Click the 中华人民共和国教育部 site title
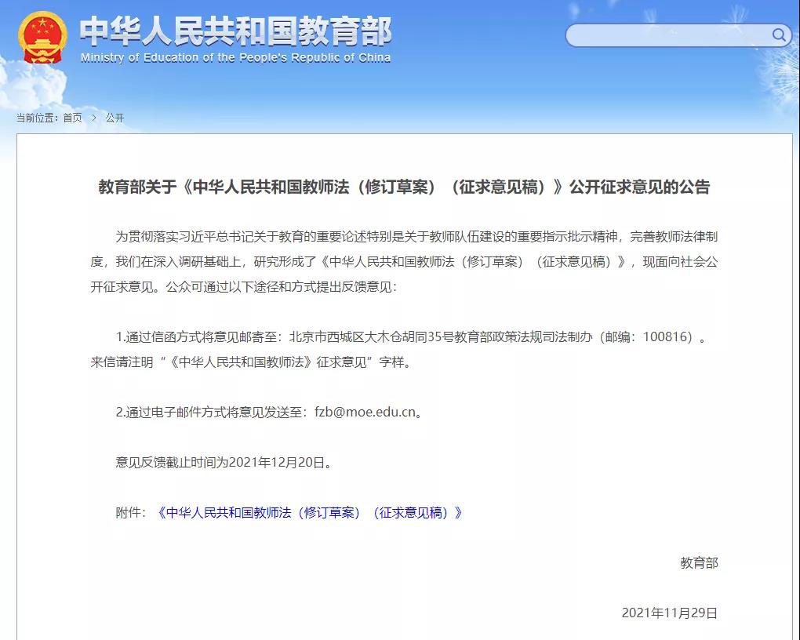The height and width of the screenshot is (640, 800). (236, 31)
